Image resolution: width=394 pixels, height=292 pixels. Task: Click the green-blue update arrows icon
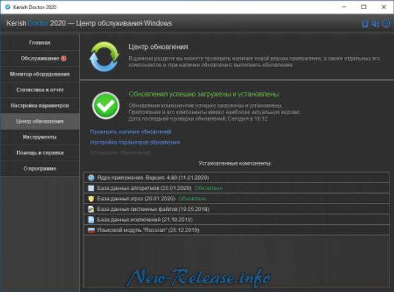[104, 57]
